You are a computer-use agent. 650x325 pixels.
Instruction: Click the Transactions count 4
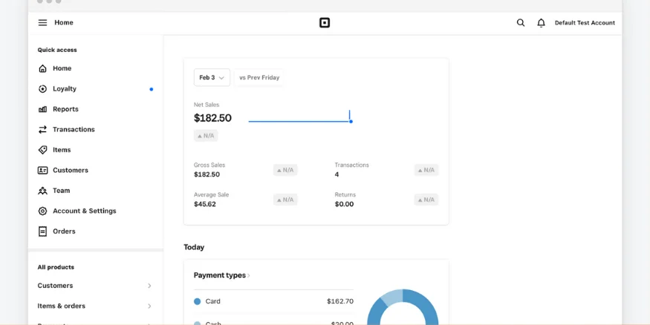tap(337, 174)
